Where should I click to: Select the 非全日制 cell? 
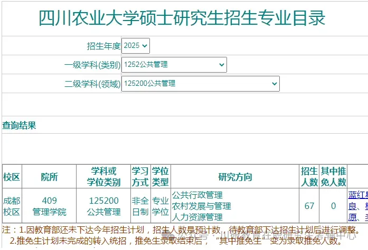point(140,206)
